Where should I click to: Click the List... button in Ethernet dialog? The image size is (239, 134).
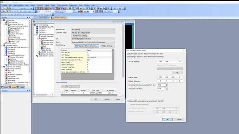click(177, 72)
